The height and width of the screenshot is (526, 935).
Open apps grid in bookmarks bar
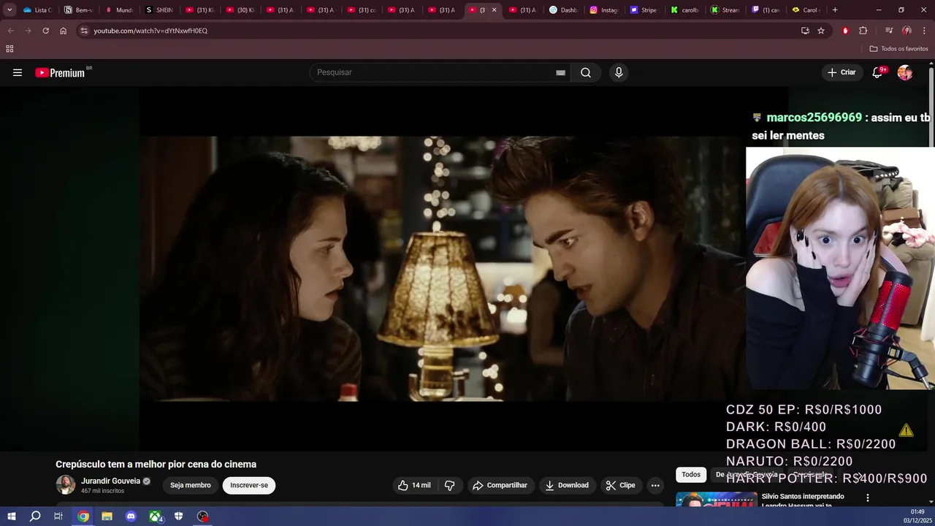tap(9, 49)
